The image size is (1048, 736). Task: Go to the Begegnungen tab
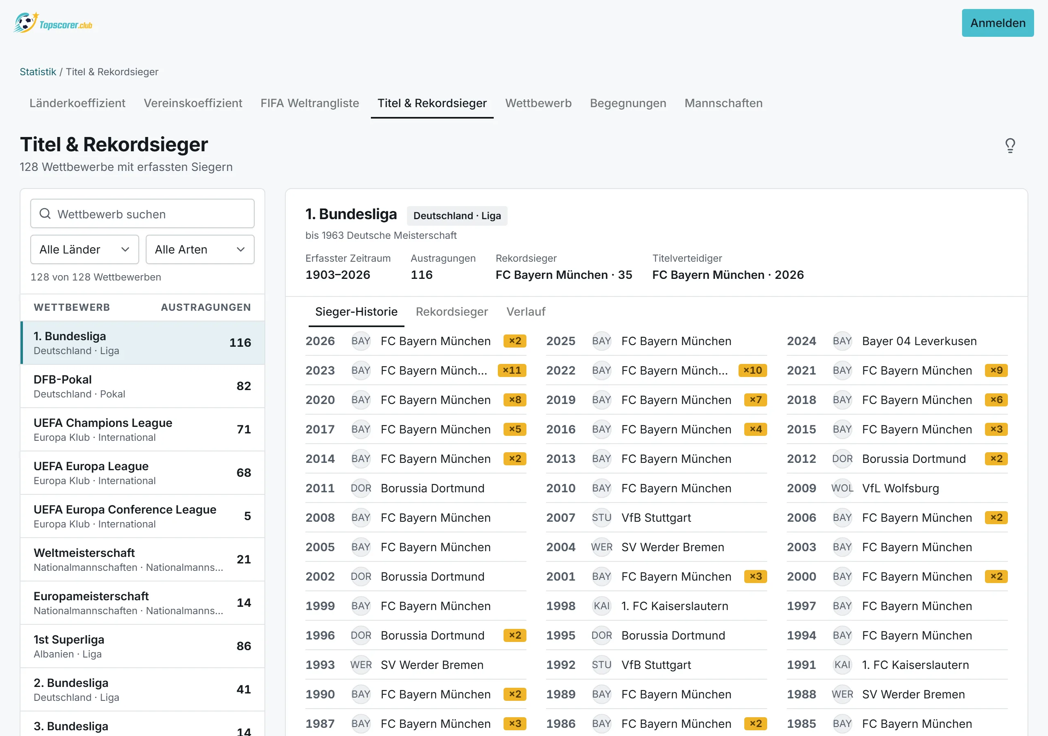pos(628,103)
